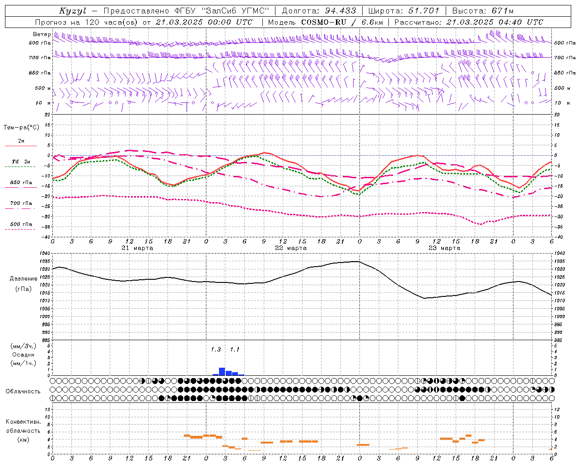Click the Тем-ра(°C) temperature panel label

point(21,128)
